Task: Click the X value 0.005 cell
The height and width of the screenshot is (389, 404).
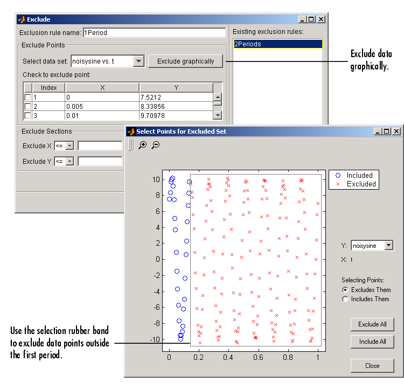Action: coord(102,107)
